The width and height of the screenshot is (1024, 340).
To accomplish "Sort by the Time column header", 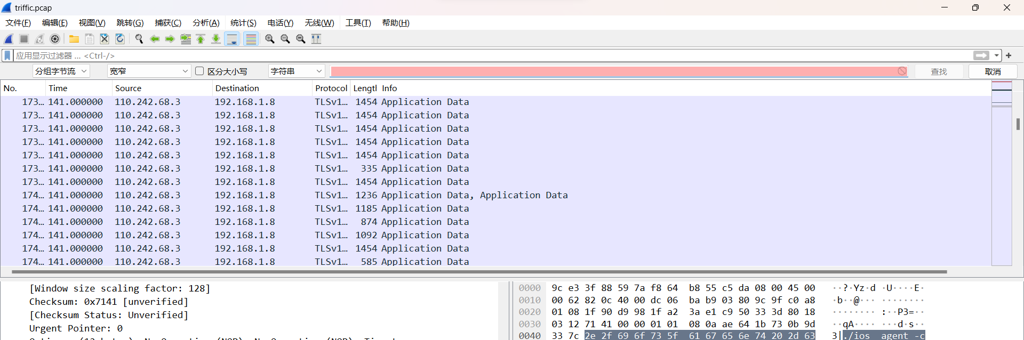I will coord(79,88).
